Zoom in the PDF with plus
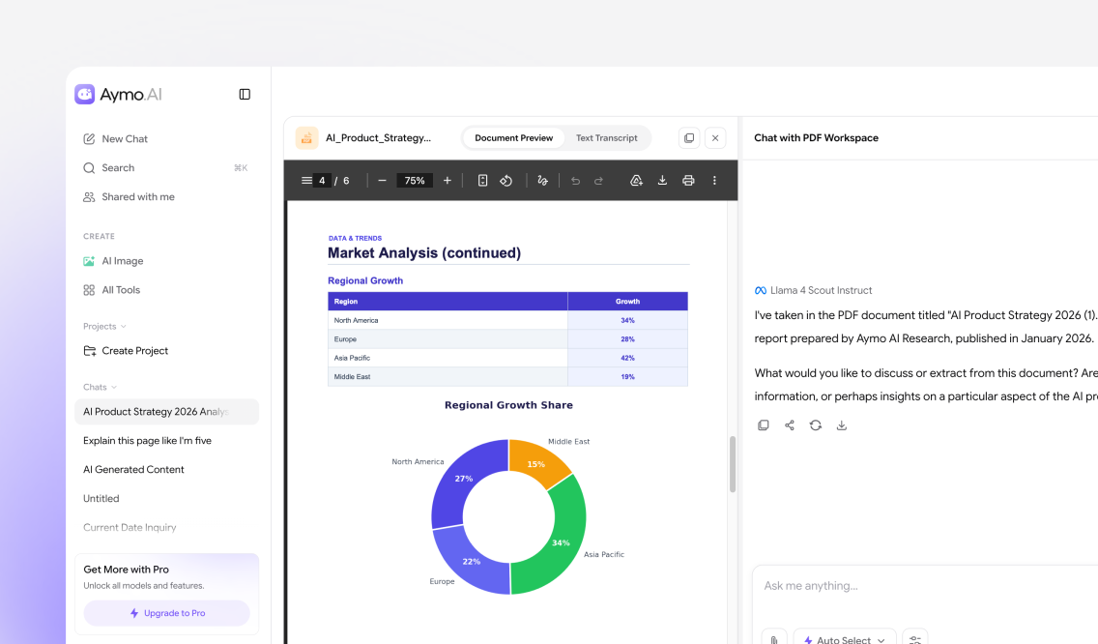The image size is (1098, 644). click(x=448, y=180)
